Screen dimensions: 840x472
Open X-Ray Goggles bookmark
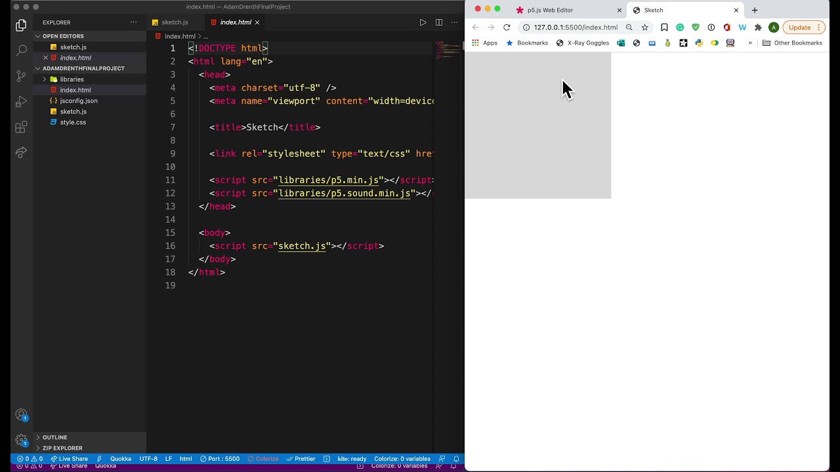click(x=583, y=43)
